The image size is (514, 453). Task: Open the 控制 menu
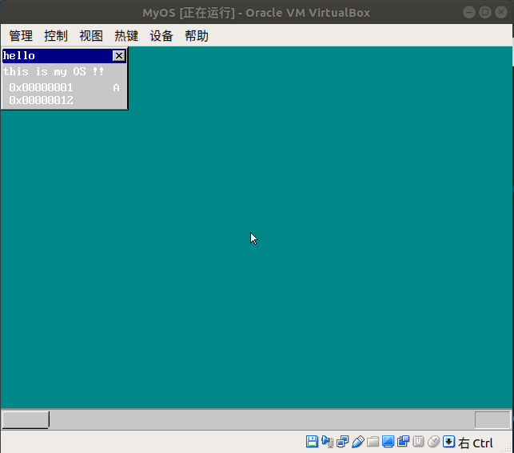pyautogui.click(x=56, y=35)
